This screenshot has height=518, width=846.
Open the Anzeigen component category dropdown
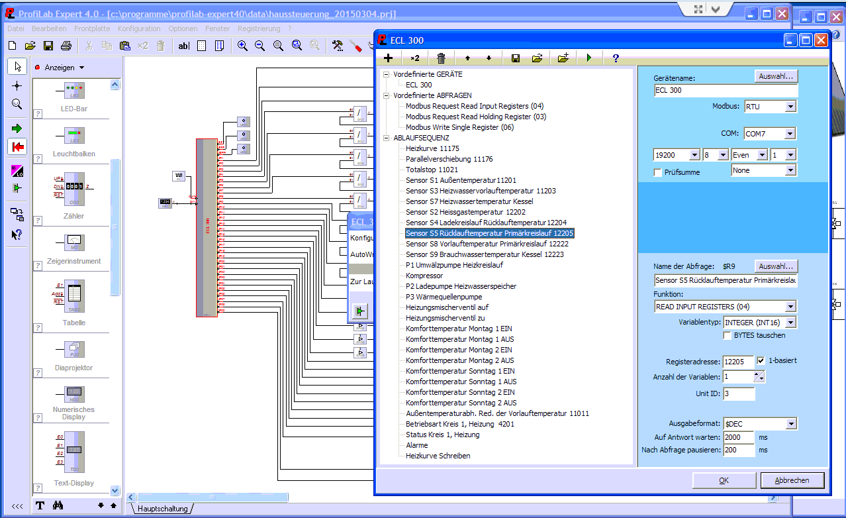click(81, 68)
